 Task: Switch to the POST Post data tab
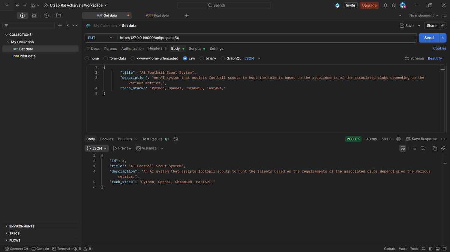(x=157, y=15)
